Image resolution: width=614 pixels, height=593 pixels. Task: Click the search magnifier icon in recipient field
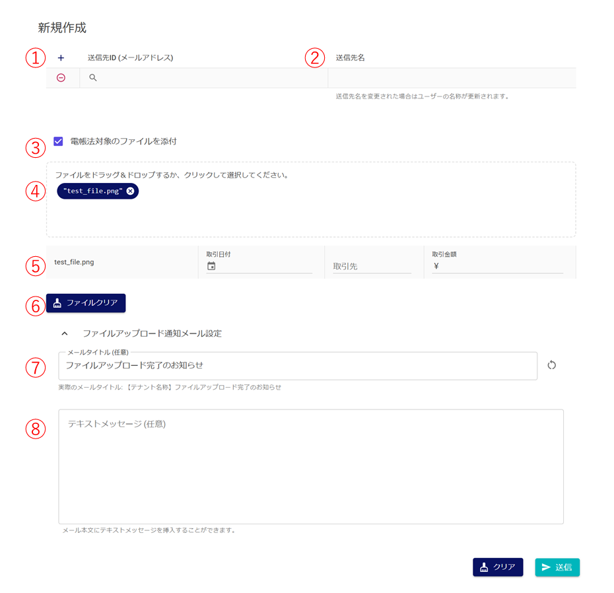tap(93, 78)
